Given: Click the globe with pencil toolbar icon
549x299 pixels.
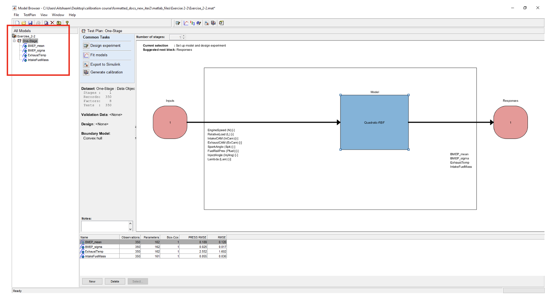Looking at the screenshot, I should (x=199, y=23).
